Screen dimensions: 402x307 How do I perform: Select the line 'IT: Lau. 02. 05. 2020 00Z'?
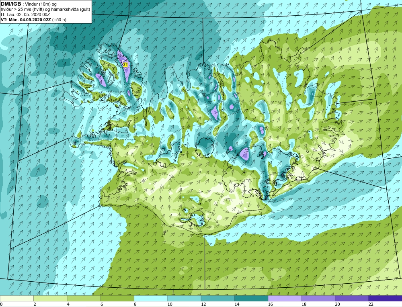[x=25, y=14]
